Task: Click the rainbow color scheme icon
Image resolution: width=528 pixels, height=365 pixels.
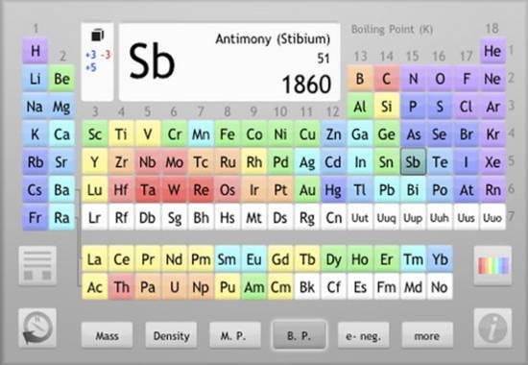Action: coord(492,265)
